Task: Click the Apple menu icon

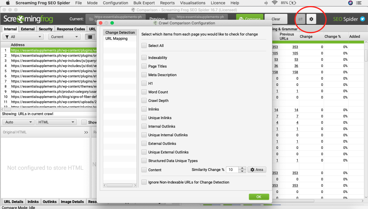Action: pos(8,3)
